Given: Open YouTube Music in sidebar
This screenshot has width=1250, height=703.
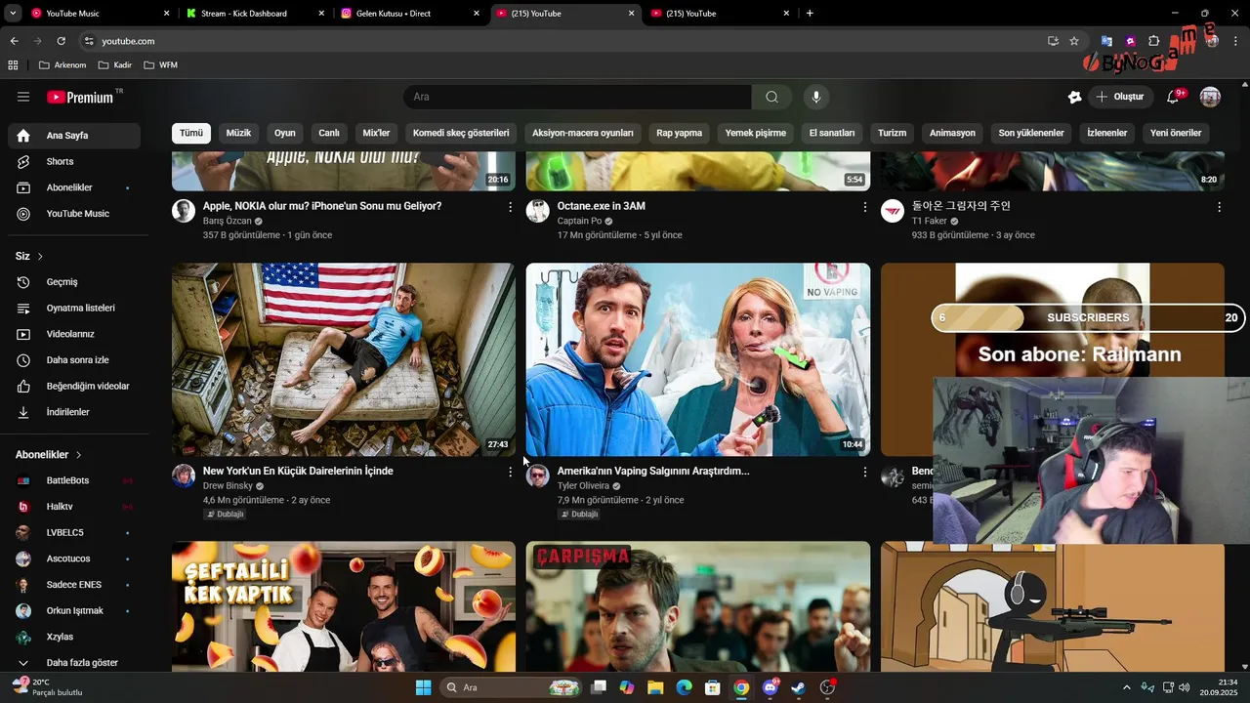Looking at the screenshot, I should click(x=74, y=214).
